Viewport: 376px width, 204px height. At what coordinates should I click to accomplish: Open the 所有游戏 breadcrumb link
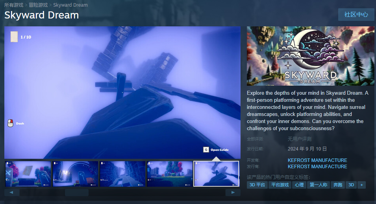[14, 5]
